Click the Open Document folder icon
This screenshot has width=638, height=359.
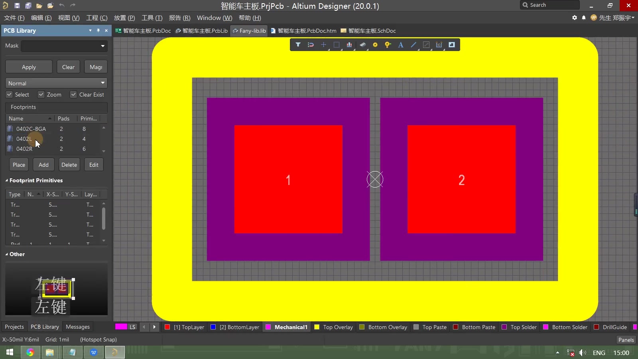(x=39, y=6)
